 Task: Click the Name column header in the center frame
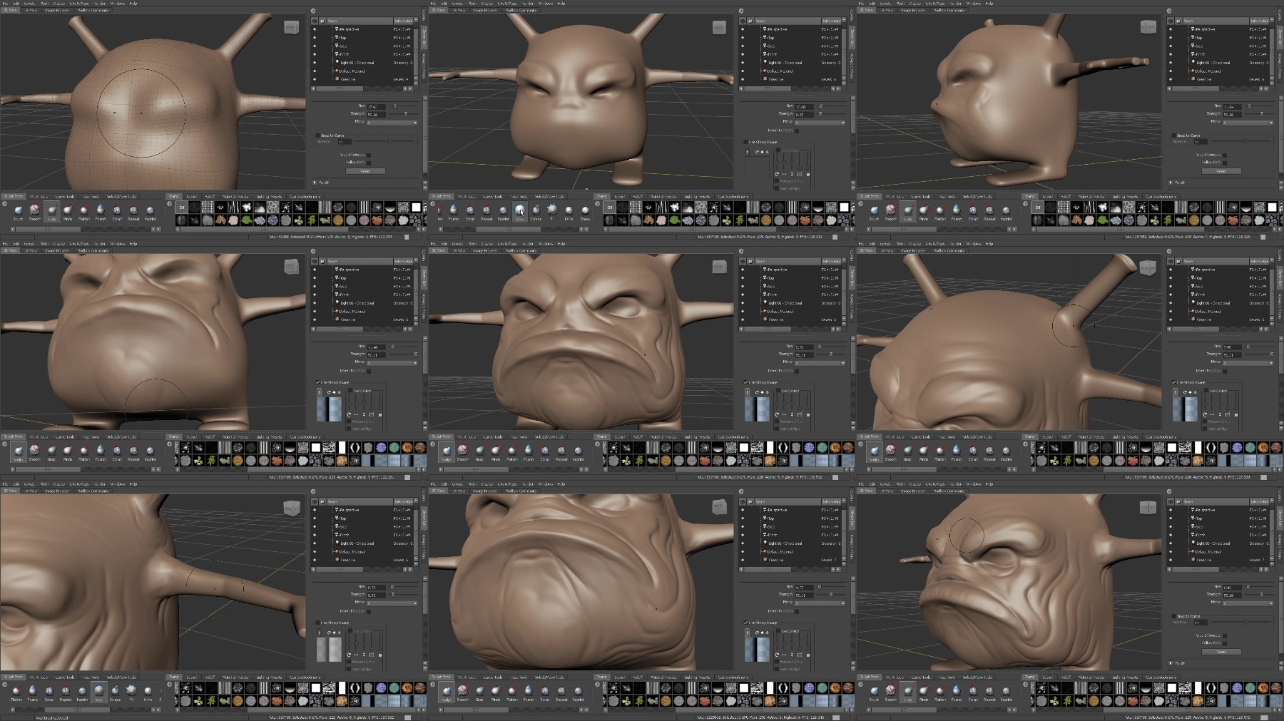click(788, 261)
